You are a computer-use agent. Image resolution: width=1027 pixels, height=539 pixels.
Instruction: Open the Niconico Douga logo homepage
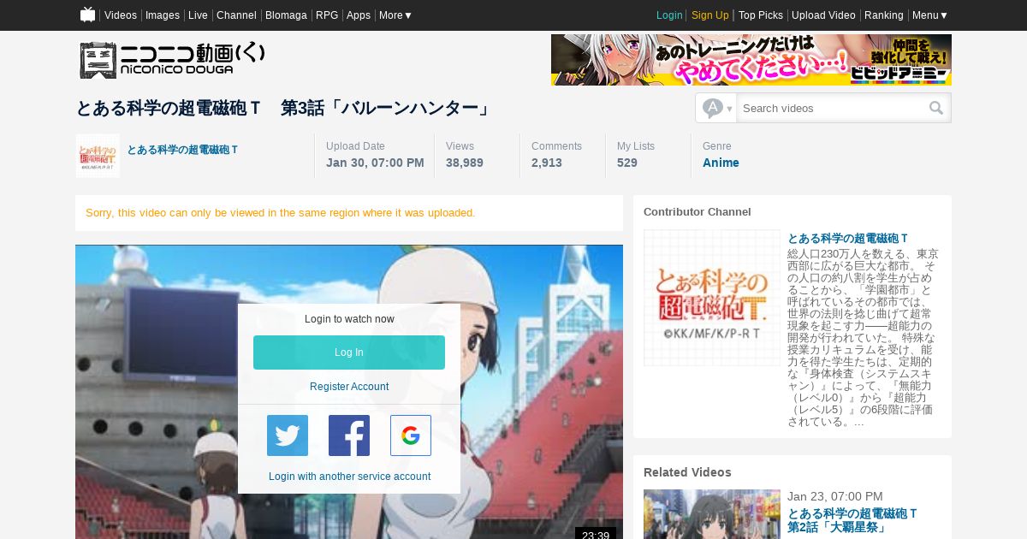coord(172,61)
